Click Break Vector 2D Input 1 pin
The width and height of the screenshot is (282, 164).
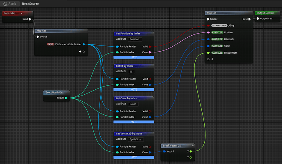click(164, 152)
